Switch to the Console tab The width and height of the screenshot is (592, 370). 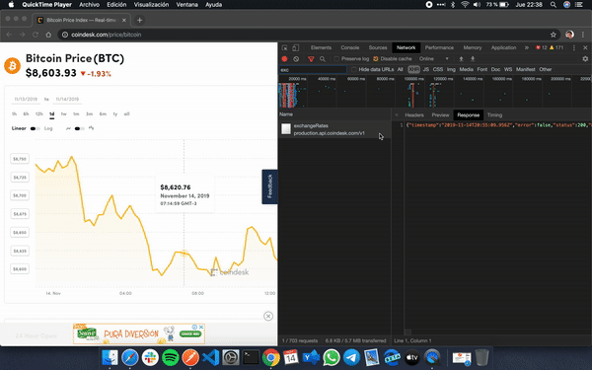349,47
